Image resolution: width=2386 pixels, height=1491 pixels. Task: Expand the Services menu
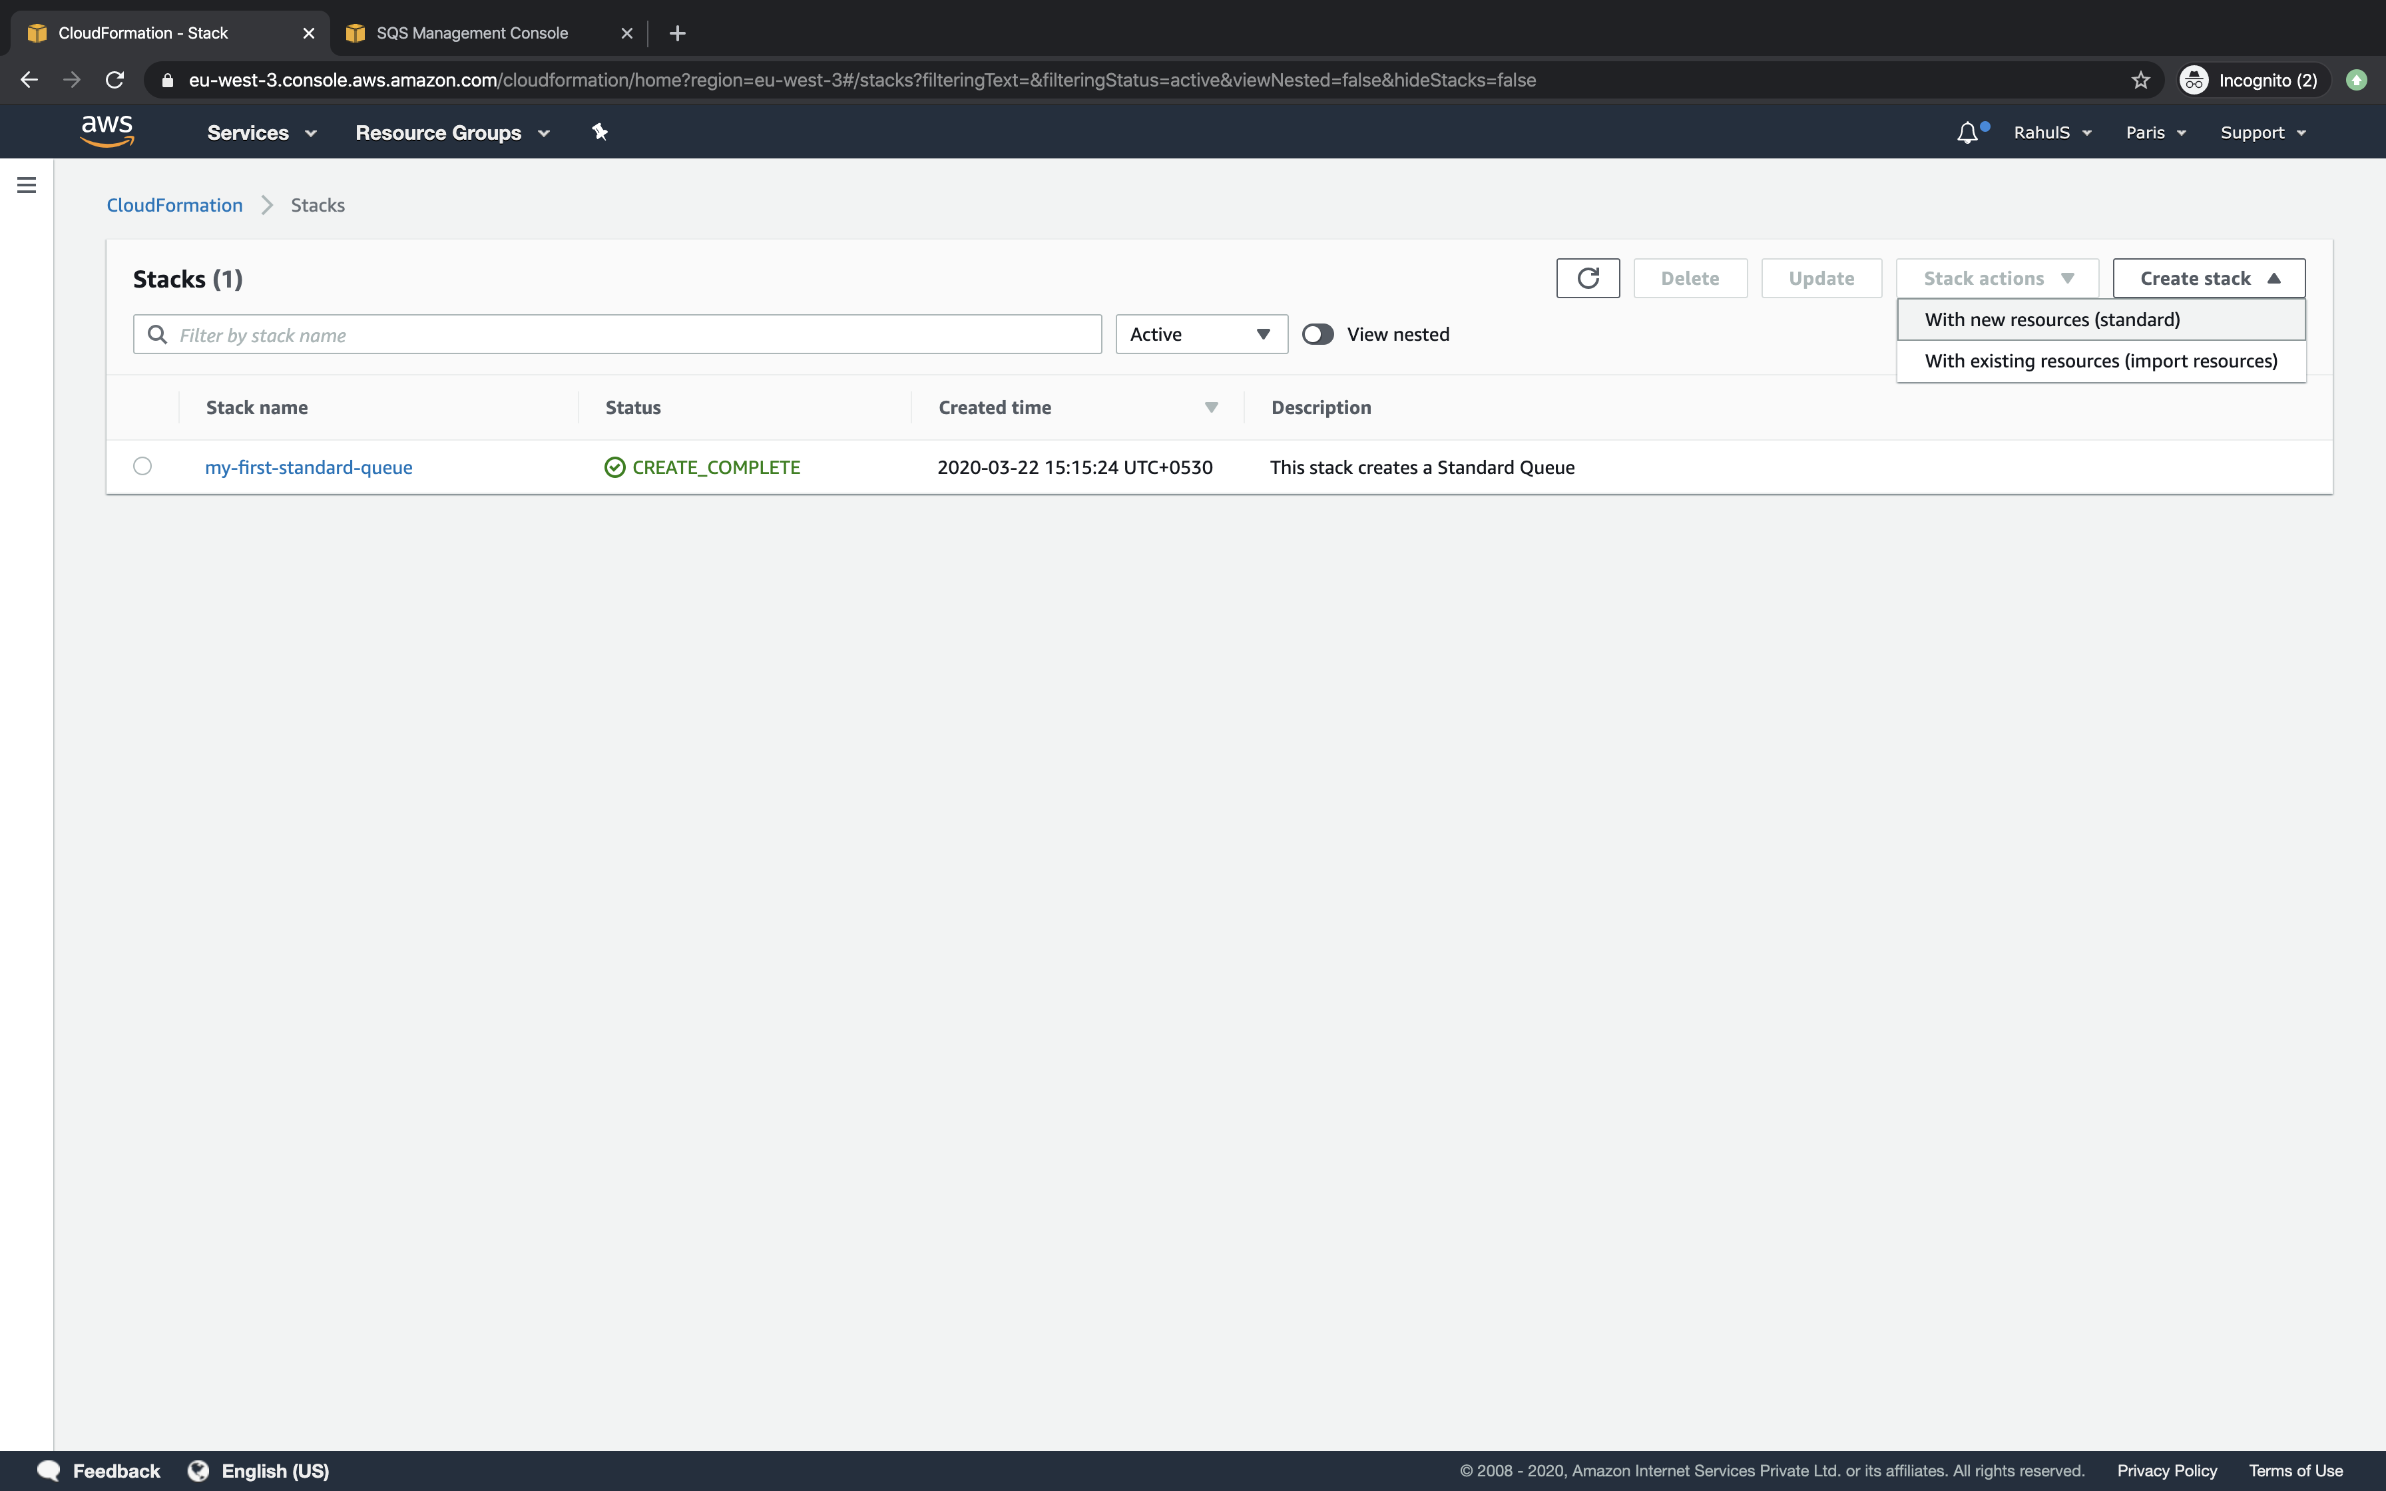[x=260, y=132]
